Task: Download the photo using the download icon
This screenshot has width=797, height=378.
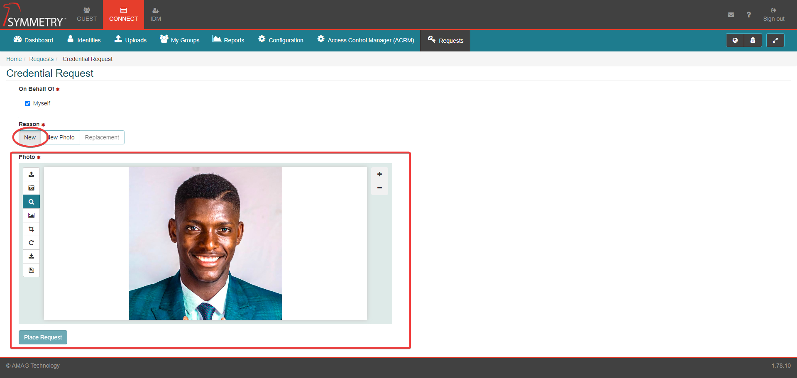Action: [x=31, y=256]
